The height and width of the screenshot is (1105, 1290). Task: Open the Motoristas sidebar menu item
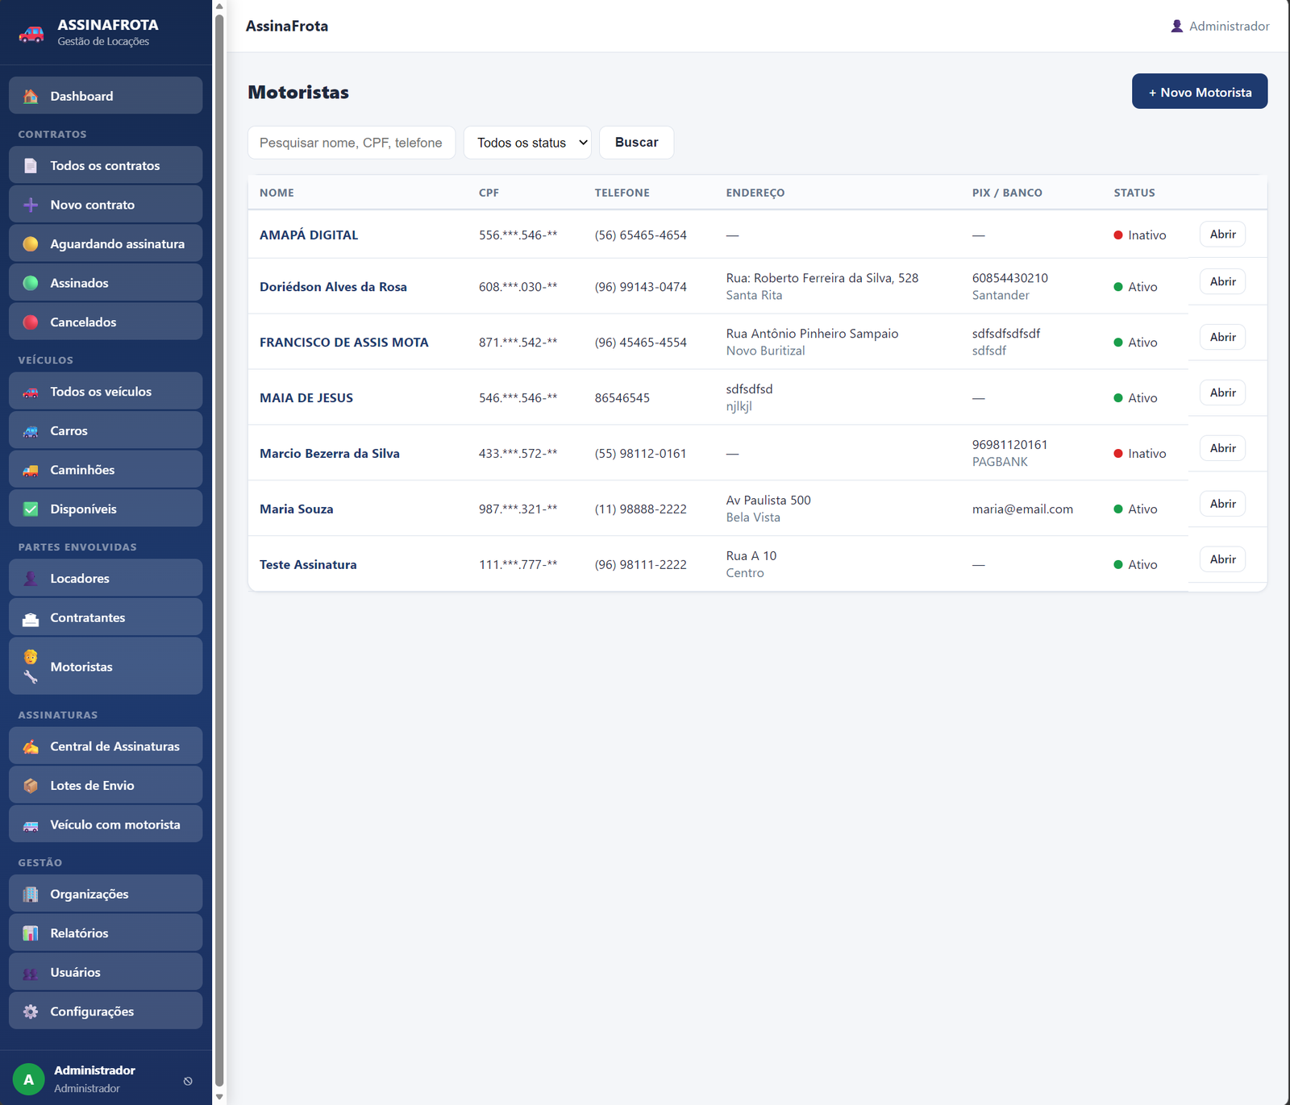click(x=106, y=667)
